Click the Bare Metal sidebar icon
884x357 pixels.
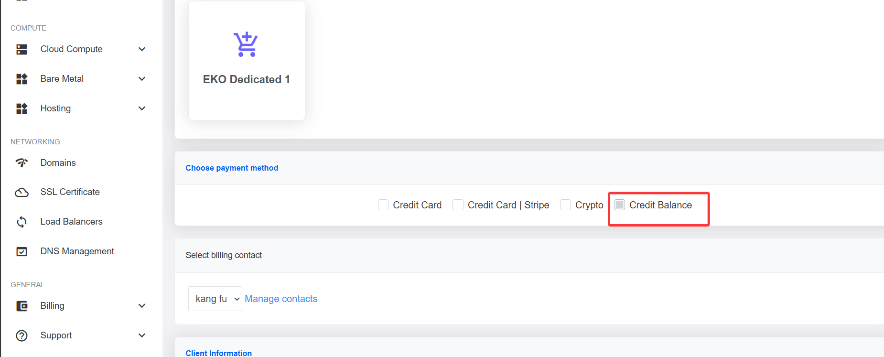22,79
